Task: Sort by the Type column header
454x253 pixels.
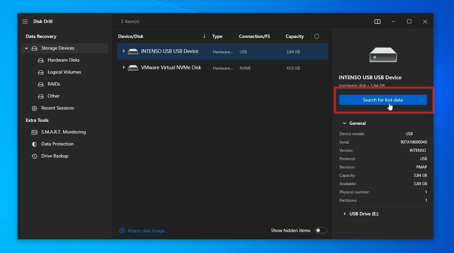Action: point(217,36)
